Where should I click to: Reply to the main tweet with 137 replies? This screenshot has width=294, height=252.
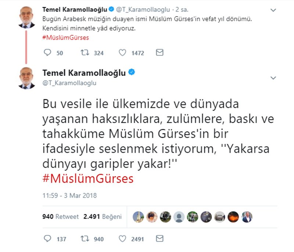coord(47,238)
